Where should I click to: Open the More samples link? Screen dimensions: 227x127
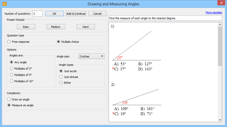point(214,12)
